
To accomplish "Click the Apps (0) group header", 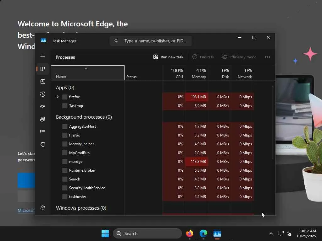I will (65, 88).
